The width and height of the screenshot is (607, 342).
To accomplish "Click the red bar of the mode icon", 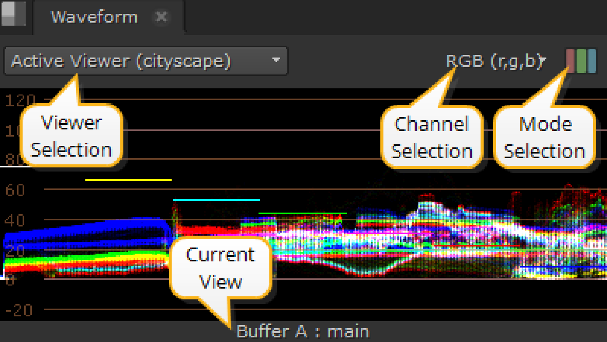I will tap(570, 61).
